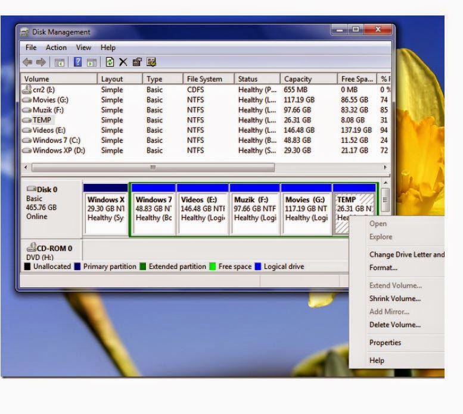Select the "655 MB" capacity cell
The width and height of the screenshot is (463, 414).
(x=296, y=90)
